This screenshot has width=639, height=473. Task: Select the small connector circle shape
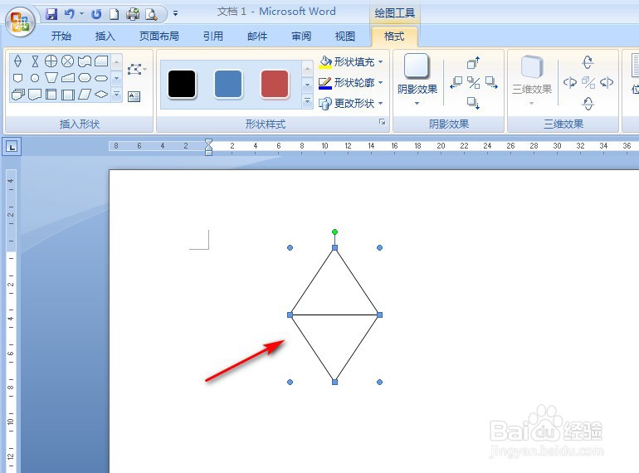click(x=35, y=78)
